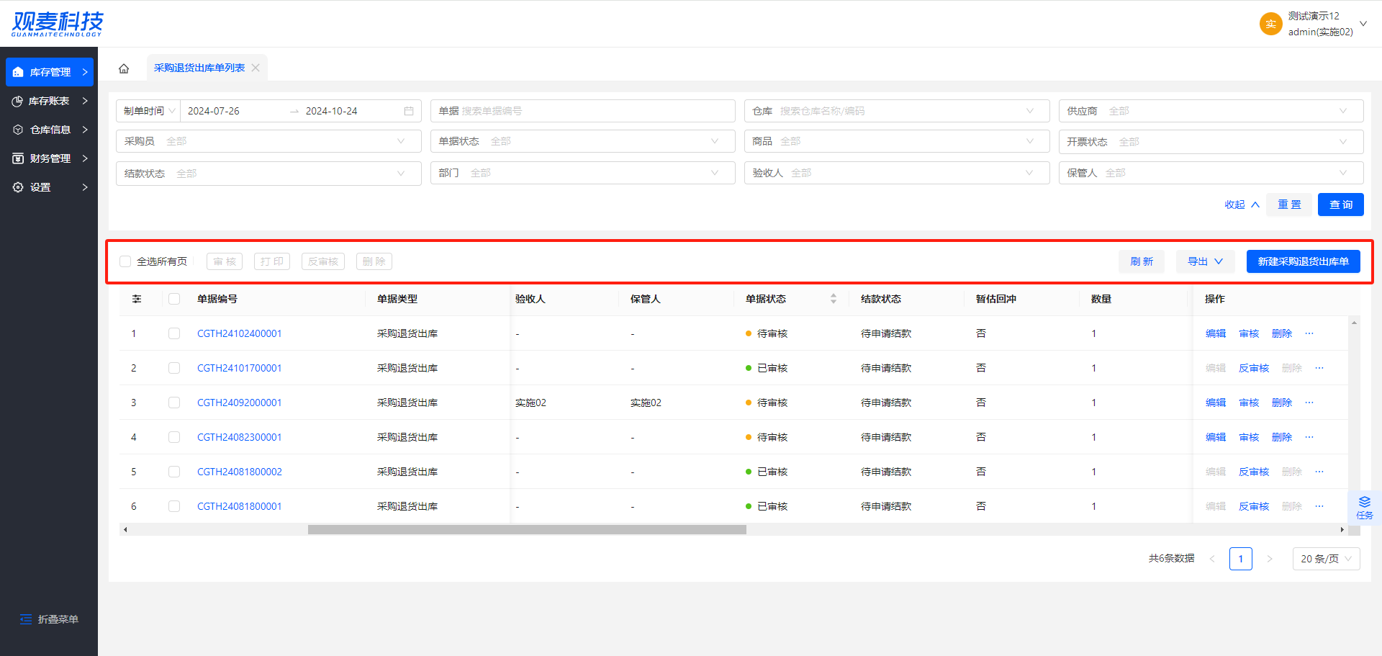Viewport: 1382px width, 656px height.
Task: Toggle the header select-all rows checkbox
Action: [x=174, y=299]
